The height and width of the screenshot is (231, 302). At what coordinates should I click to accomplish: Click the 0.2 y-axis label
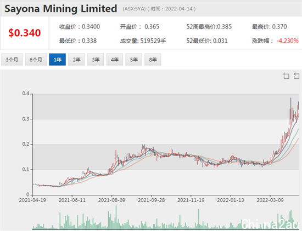[x=26, y=144]
